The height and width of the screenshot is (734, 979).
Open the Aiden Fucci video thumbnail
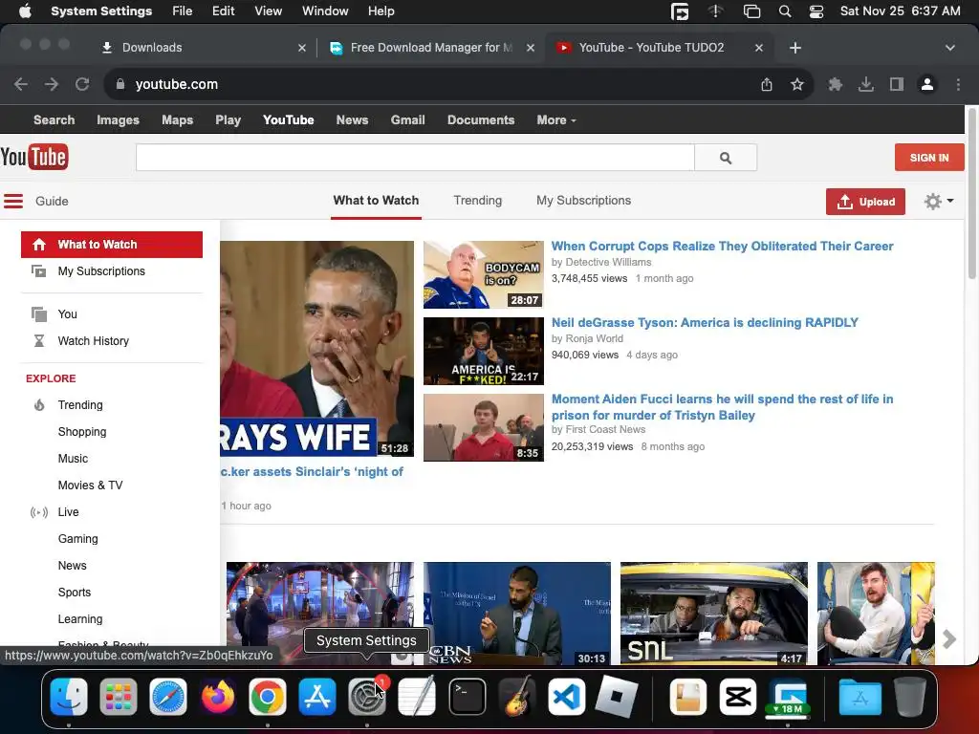coord(483,427)
